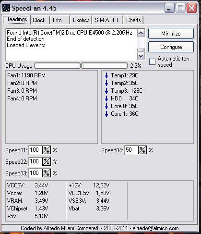Click the 'Temp1: 29C' reading
This screenshot has height=234, width=201.
[125, 75]
